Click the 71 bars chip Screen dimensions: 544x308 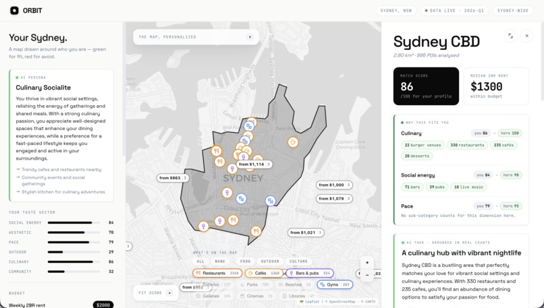pyautogui.click(x=412, y=187)
